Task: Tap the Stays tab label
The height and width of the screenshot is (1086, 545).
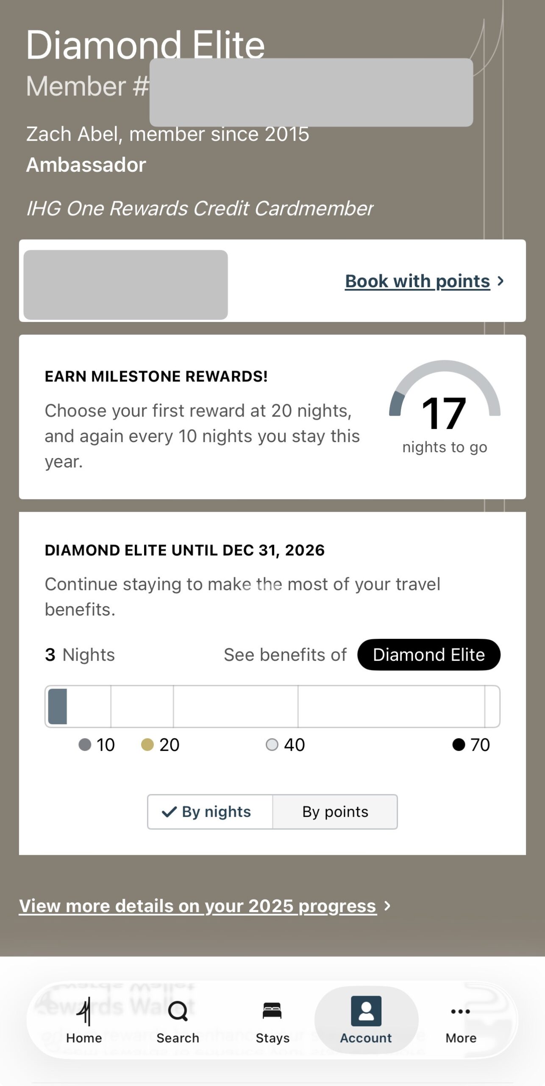Action: click(272, 1038)
